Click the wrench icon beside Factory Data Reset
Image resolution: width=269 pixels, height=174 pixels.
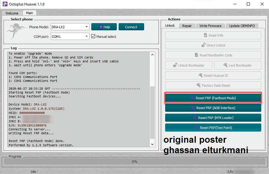click(198, 85)
